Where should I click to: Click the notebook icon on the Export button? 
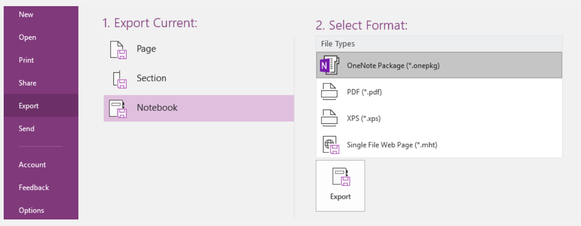(341, 177)
